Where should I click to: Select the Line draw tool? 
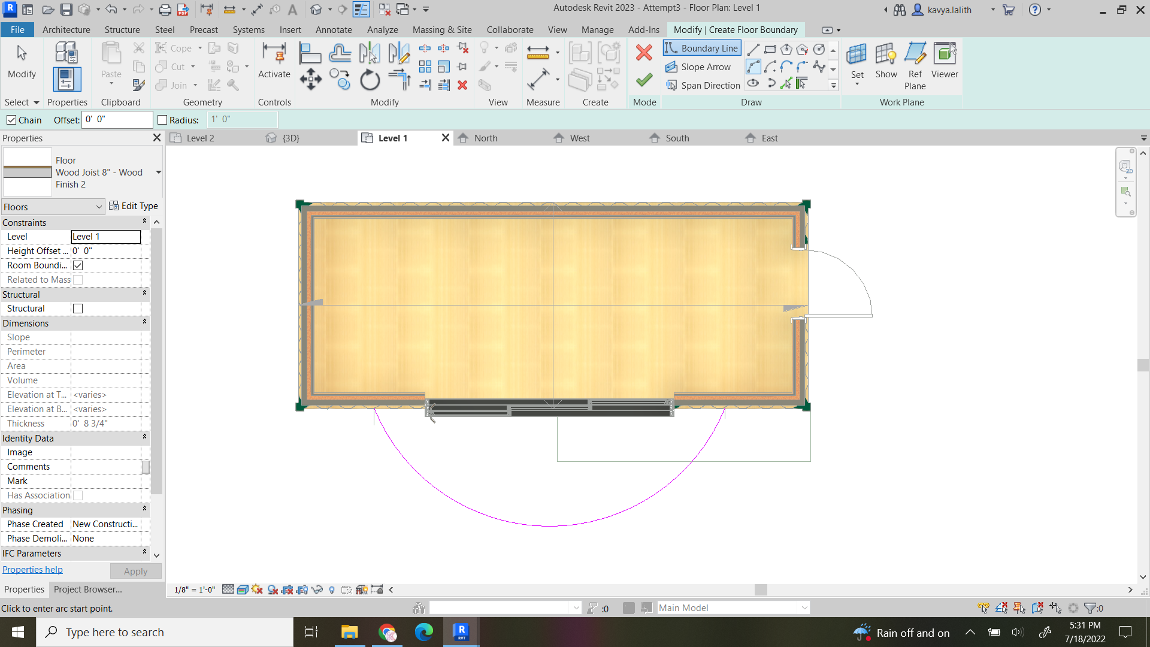click(x=753, y=49)
